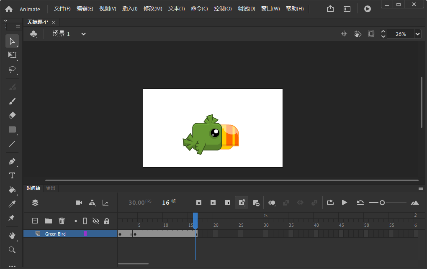This screenshot has height=269, width=427.
Task: Pick the Text tool
Action: 12,175
